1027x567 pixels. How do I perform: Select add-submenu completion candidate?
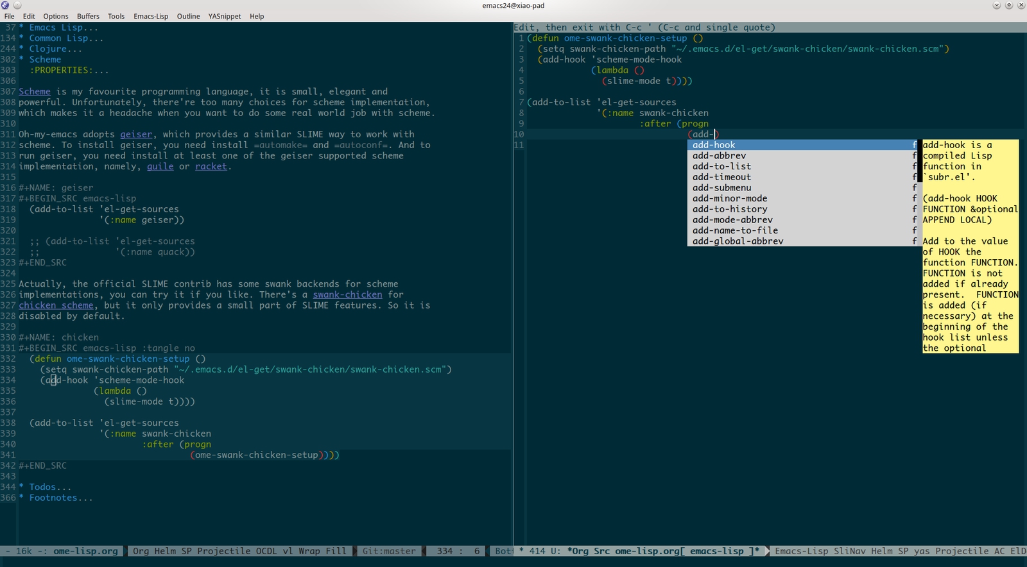coord(802,188)
